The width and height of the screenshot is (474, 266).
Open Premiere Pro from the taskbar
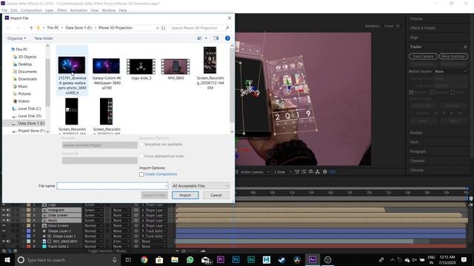click(x=221, y=259)
